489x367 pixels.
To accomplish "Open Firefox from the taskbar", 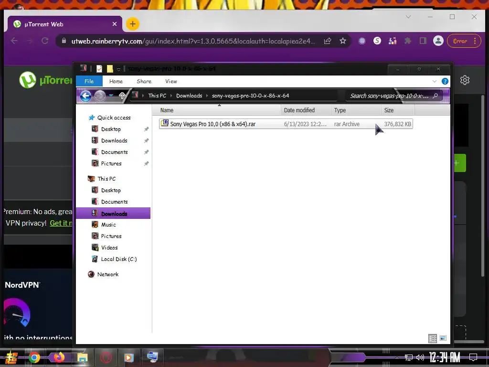I will (59, 357).
